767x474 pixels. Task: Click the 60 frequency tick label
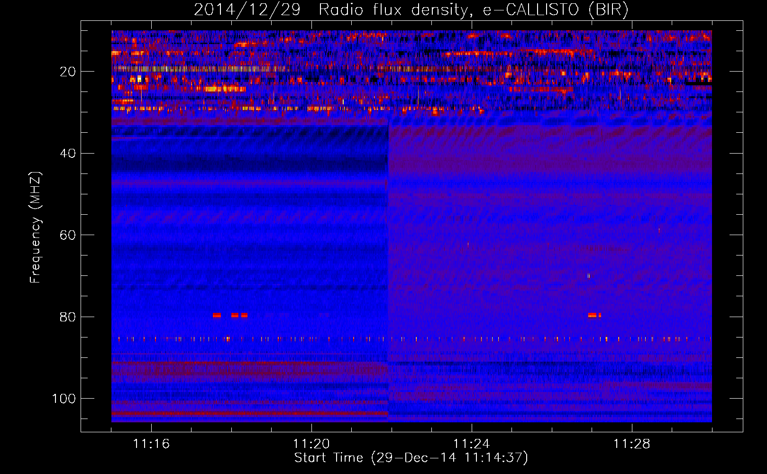68,235
